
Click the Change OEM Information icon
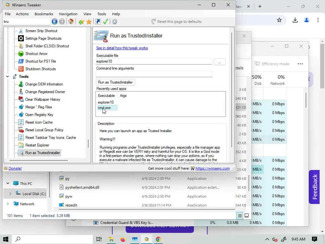point(21,84)
